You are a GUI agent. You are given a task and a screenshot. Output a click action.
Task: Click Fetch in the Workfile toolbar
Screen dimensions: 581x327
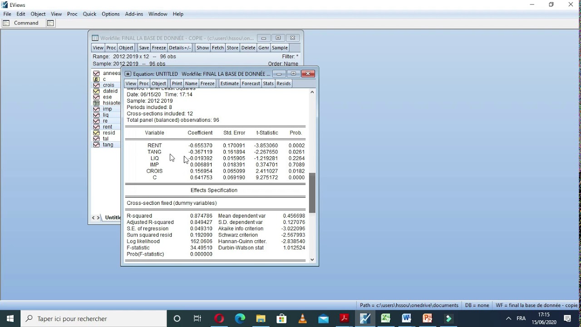(x=218, y=48)
